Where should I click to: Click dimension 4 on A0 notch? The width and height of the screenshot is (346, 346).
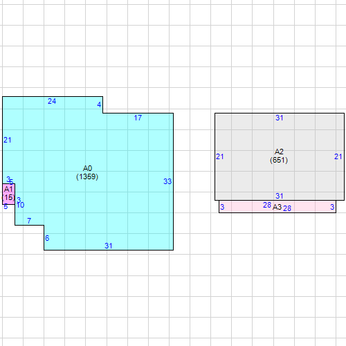pos(99,104)
